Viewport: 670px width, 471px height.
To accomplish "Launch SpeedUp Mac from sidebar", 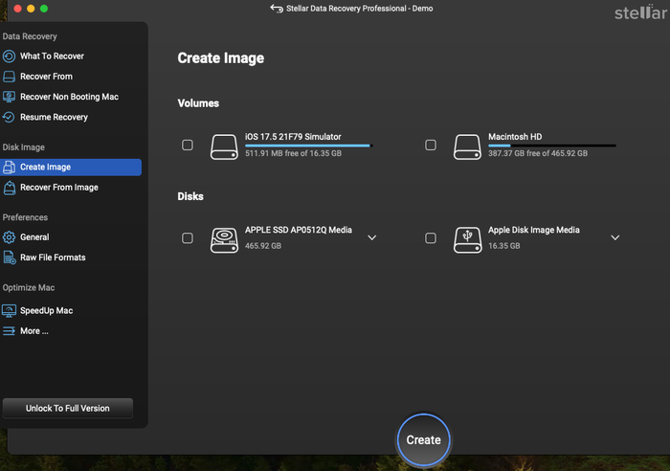I will pyautogui.click(x=46, y=311).
